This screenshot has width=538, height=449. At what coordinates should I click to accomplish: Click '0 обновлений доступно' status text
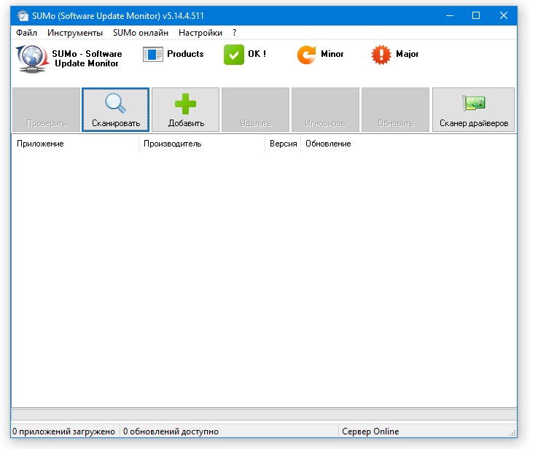pos(171,432)
